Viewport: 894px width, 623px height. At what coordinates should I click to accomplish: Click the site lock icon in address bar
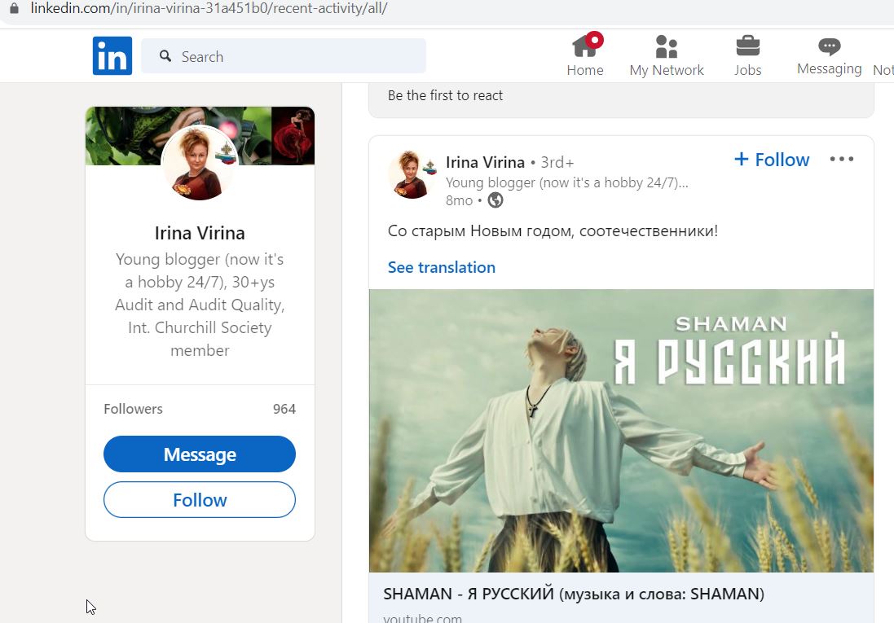coord(14,8)
